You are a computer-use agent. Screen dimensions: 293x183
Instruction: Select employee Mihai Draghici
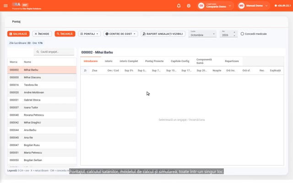point(42,123)
